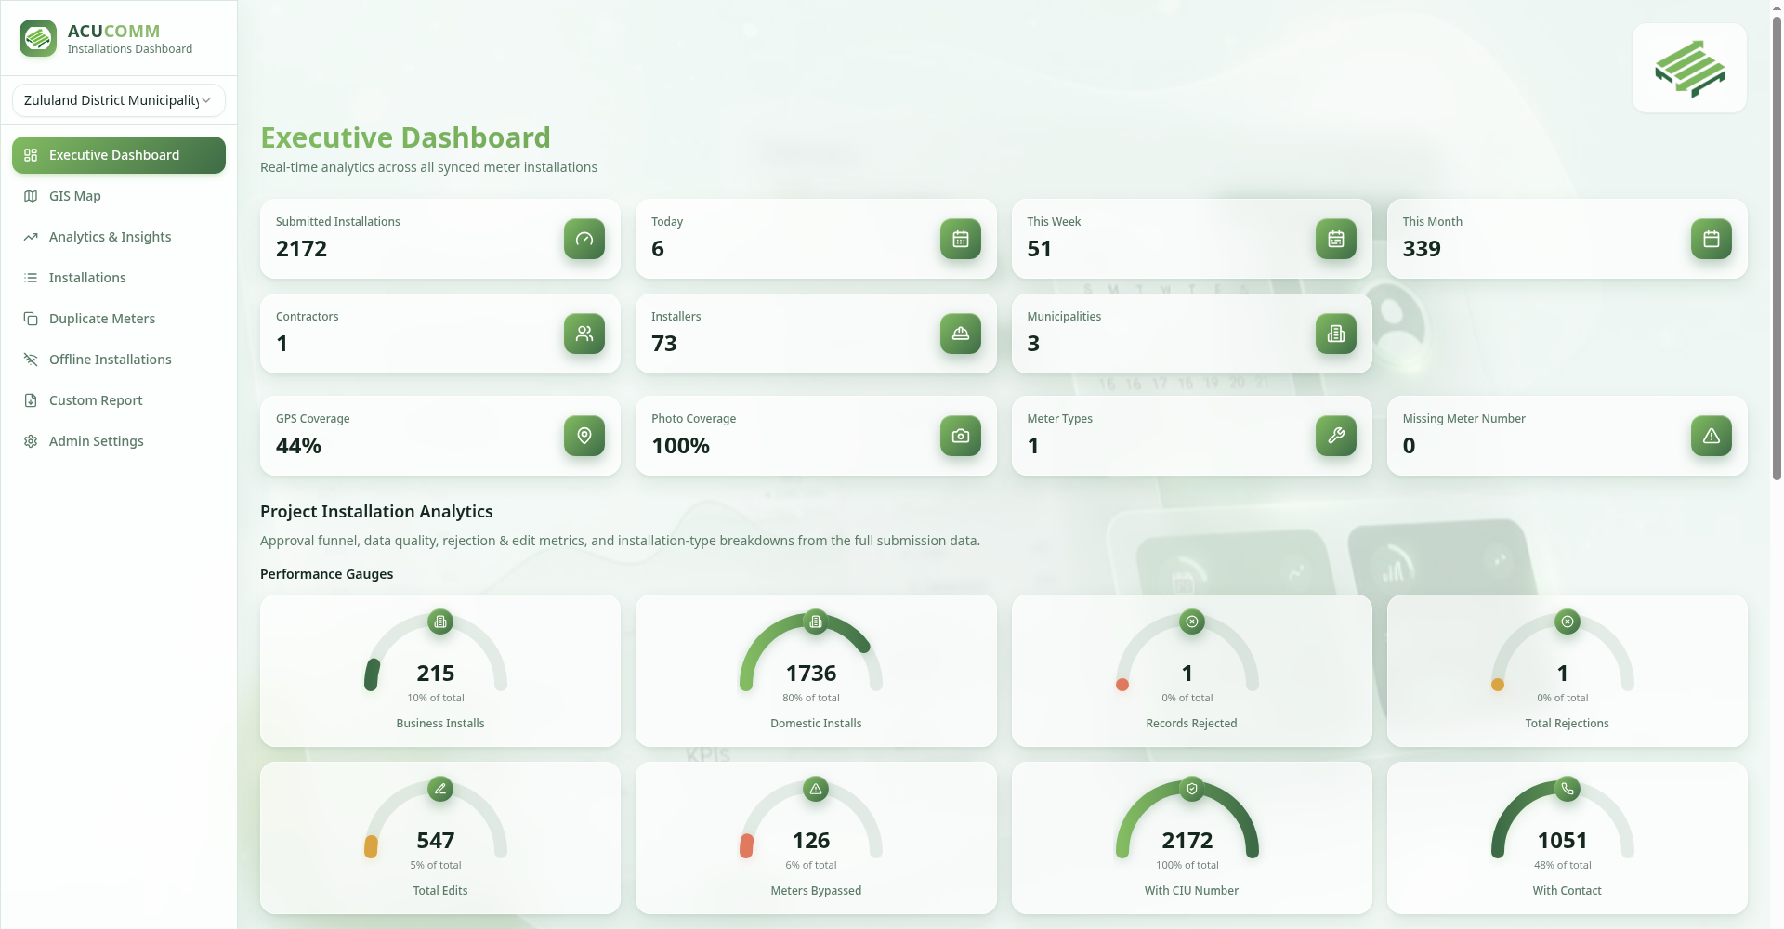Open the Custom Report page

pyautogui.click(x=119, y=400)
